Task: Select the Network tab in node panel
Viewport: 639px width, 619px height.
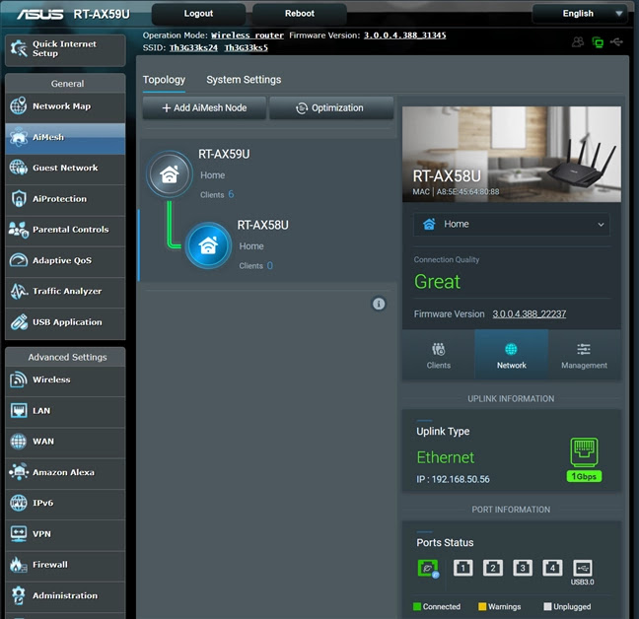Action: point(512,355)
